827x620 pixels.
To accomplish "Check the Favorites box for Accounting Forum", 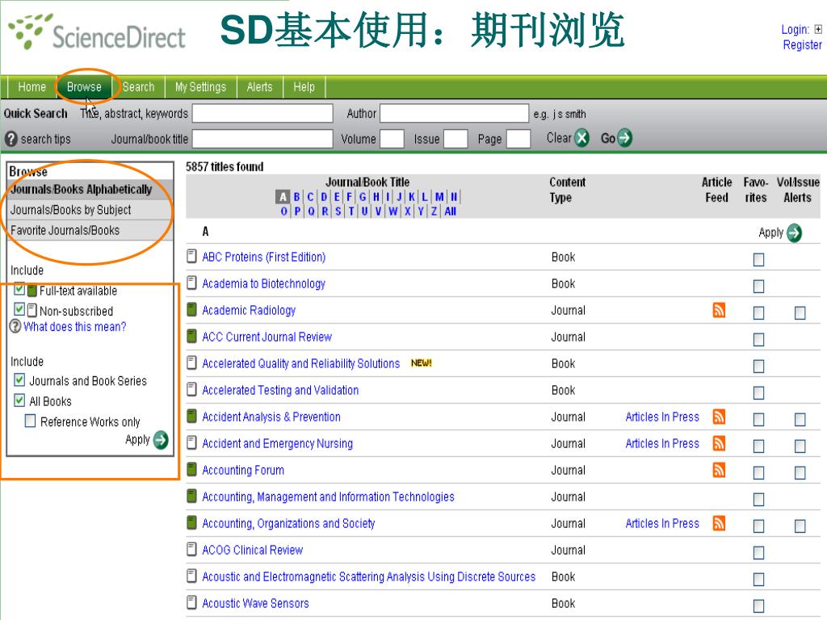I will point(758,473).
